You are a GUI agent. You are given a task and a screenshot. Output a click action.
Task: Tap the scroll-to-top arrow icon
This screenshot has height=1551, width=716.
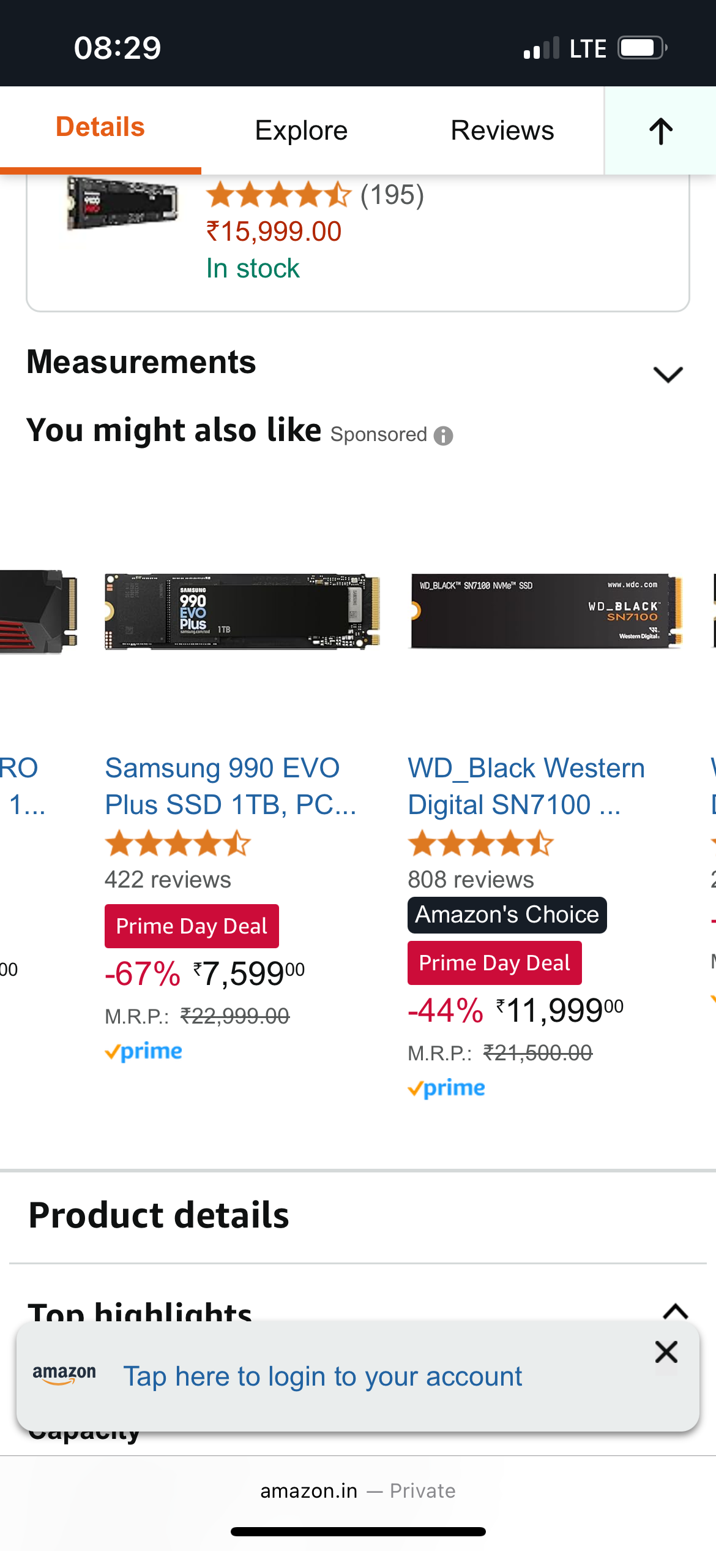(660, 131)
